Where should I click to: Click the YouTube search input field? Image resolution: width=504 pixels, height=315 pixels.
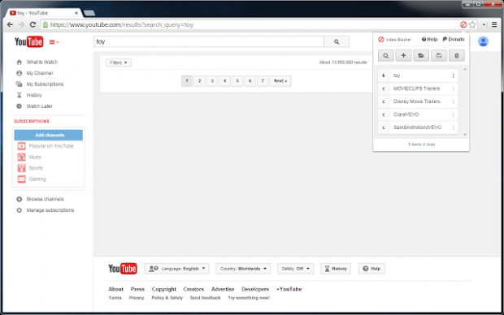pyautogui.click(x=209, y=41)
